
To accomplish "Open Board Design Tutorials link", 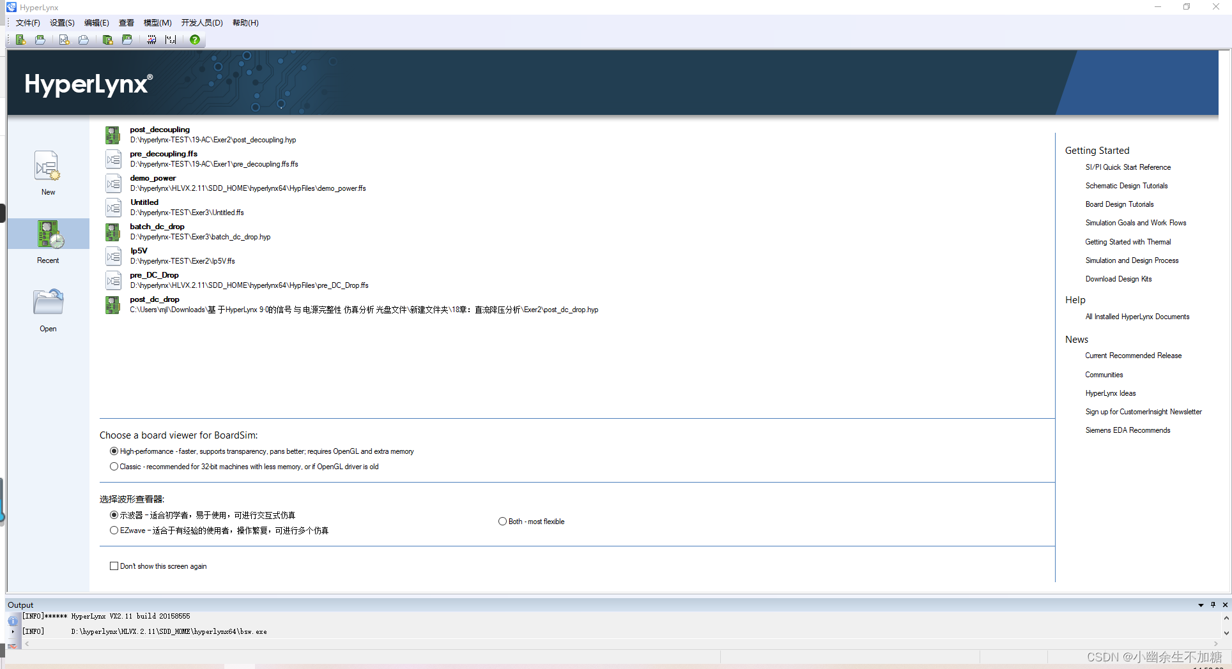I will 1119,204.
